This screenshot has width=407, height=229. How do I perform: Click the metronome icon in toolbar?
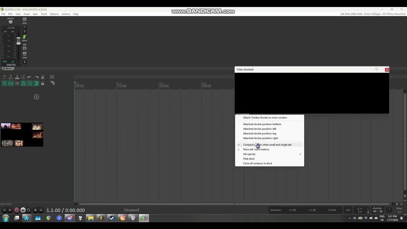(x=43, y=77)
